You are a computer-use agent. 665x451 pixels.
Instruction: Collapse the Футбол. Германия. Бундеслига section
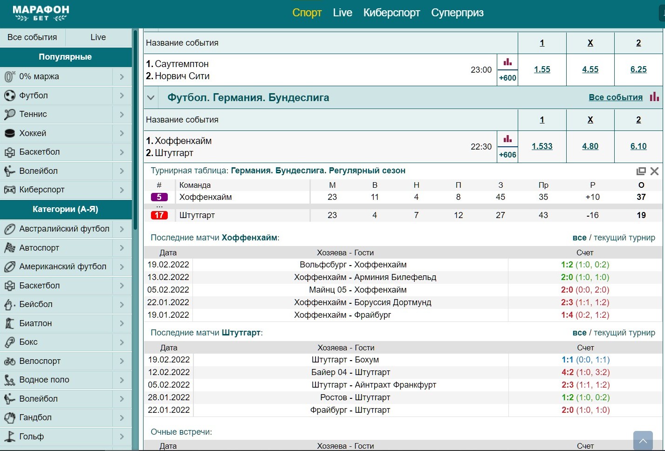coord(151,98)
